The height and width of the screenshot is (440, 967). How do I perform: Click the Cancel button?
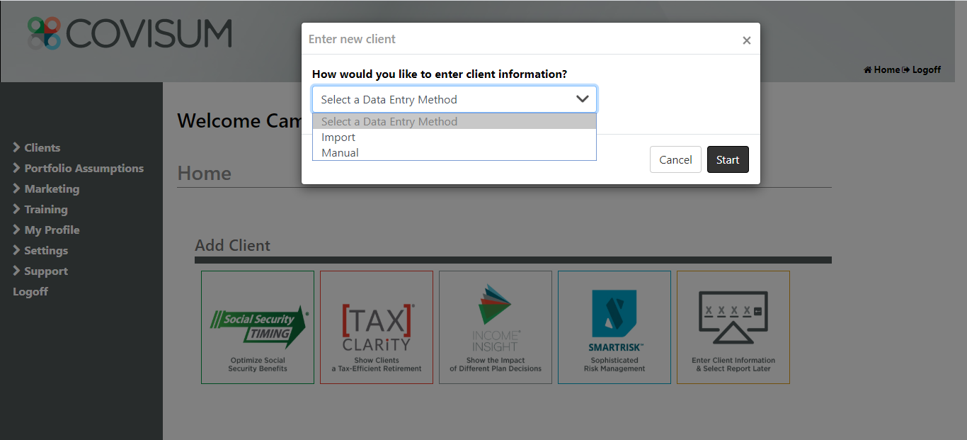[675, 159]
